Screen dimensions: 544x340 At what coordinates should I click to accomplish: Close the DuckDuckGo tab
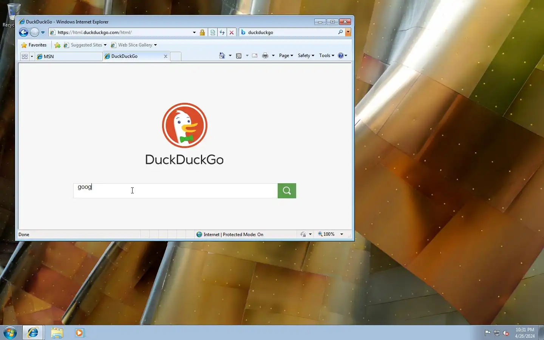(x=165, y=56)
